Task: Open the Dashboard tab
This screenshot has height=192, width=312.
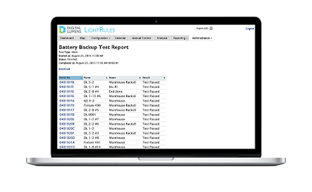Action: [x=67, y=38]
